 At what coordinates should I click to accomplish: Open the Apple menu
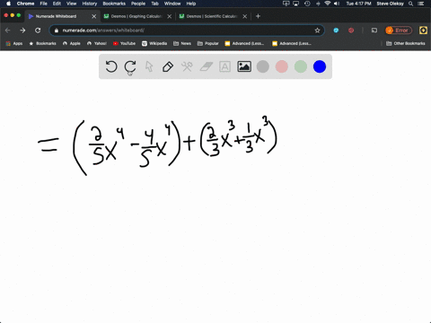click(8, 4)
